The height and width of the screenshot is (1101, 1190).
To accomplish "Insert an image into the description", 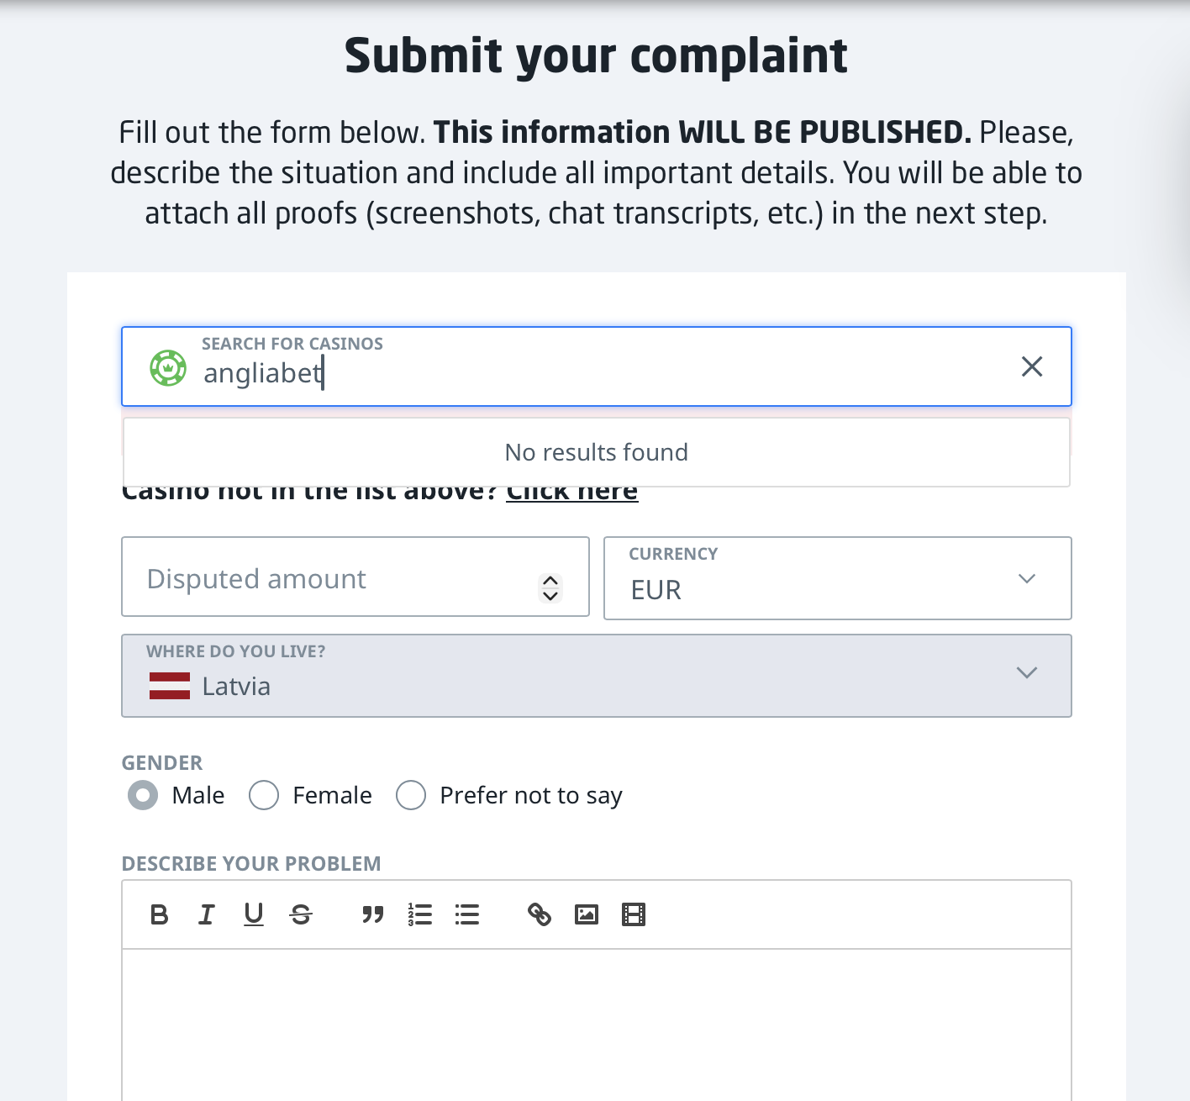I will coord(587,914).
